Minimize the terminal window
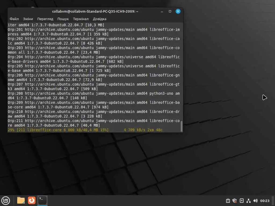The width and height of the screenshot is (275, 206). [x=162, y=11]
